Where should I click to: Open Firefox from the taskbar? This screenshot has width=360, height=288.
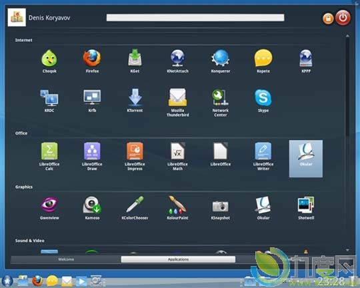click(37, 281)
